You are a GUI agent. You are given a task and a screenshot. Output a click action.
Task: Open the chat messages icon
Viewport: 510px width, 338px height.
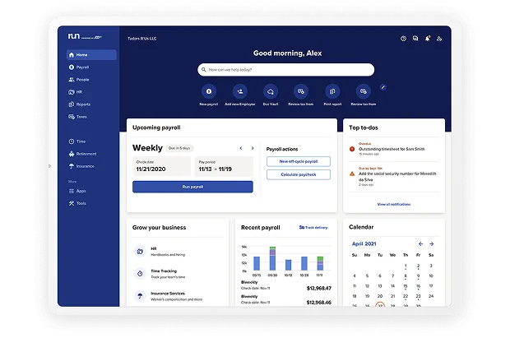[415, 39]
